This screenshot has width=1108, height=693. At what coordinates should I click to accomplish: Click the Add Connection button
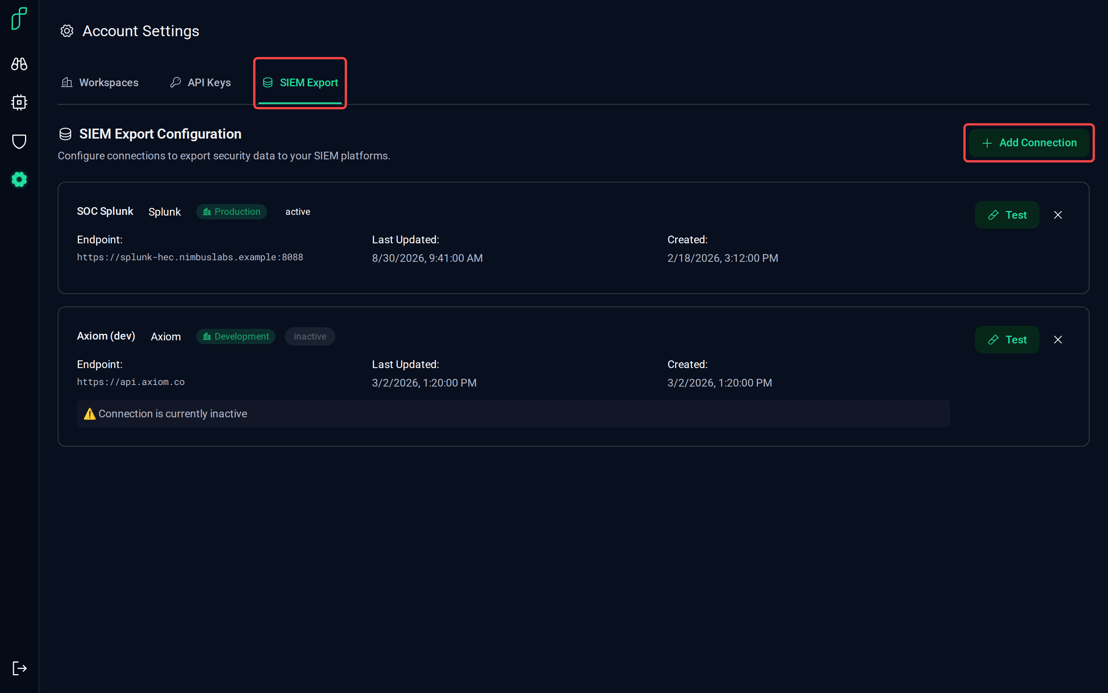(x=1028, y=142)
